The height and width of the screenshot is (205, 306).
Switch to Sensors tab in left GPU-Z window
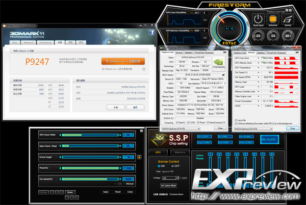coord(179,53)
